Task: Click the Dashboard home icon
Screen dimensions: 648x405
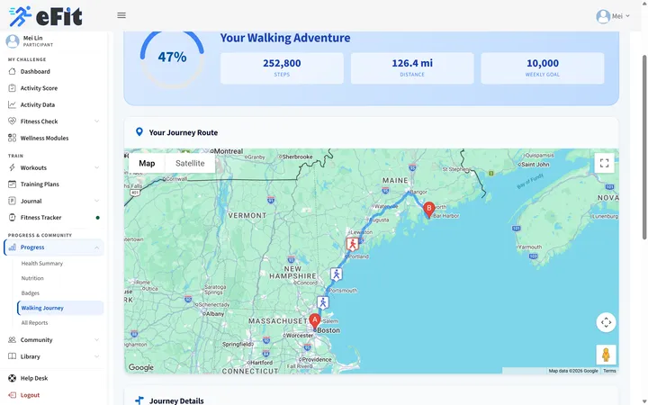Action: (x=12, y=71)
